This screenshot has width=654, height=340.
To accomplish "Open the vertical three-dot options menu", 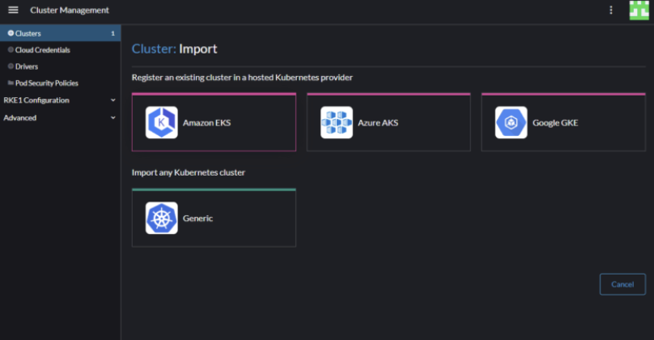I will pyautogui.click(x=611, y=10).
